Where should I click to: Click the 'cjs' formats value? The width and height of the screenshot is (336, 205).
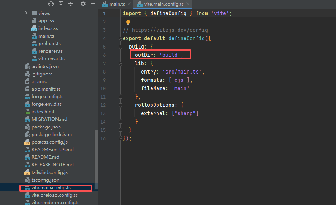(179, 80)
